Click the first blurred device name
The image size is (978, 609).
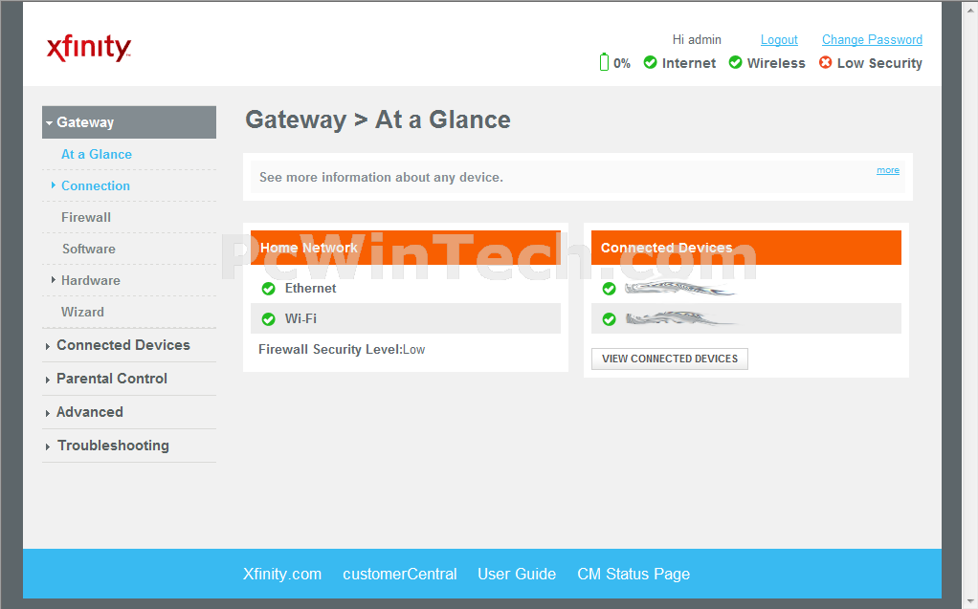[x=679, y=289]
